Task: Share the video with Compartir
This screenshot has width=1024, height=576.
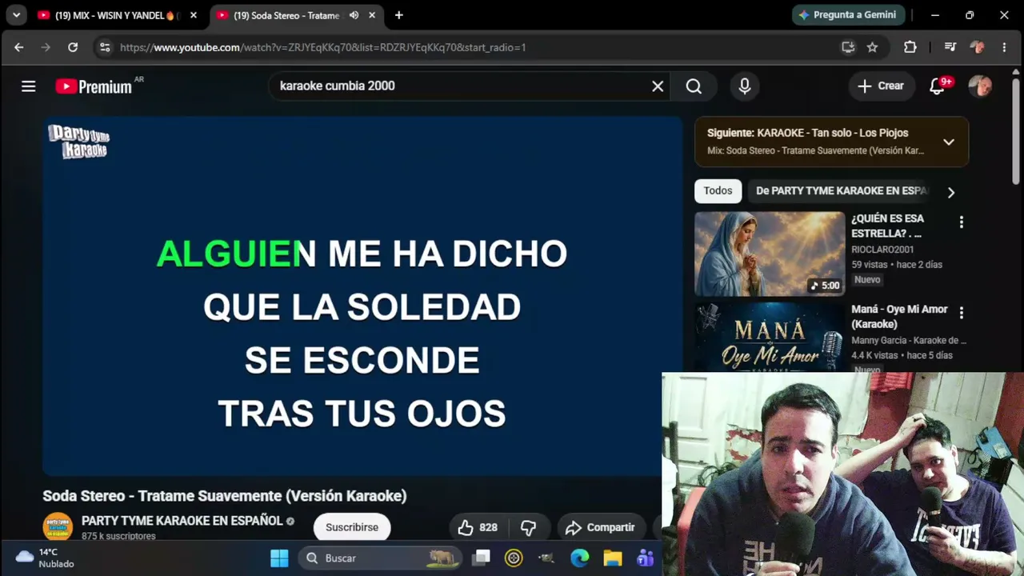Action: point(601,527)
